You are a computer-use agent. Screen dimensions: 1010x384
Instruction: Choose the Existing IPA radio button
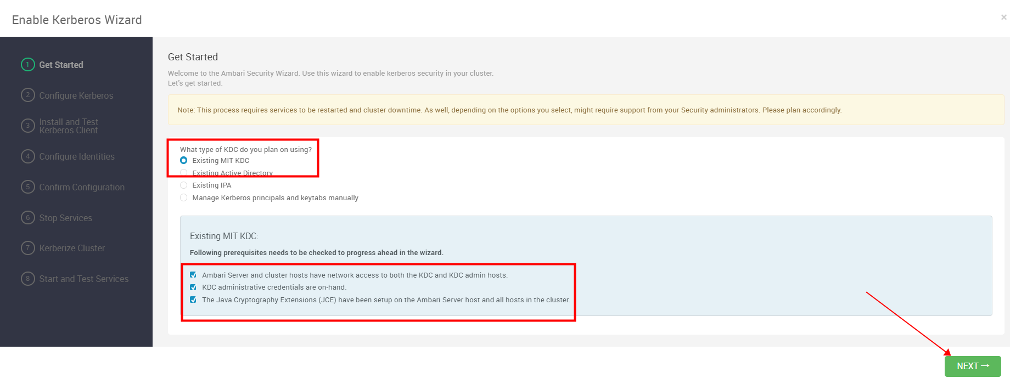[x=184, y=185]
